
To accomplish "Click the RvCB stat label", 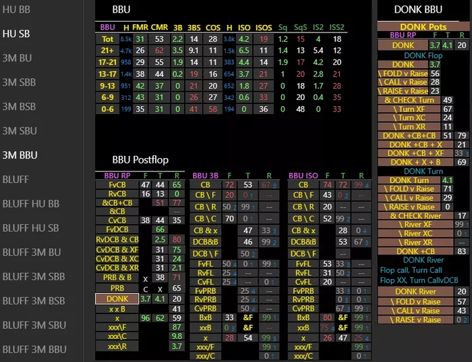I will [117, 194].
